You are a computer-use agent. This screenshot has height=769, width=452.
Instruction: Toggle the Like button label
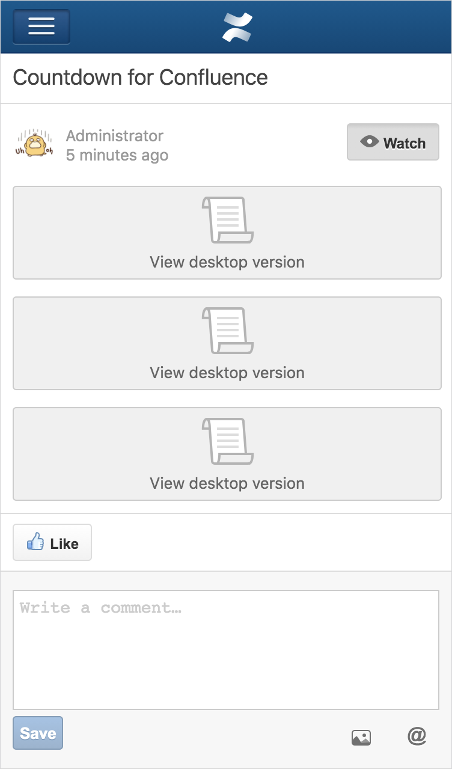(x=64, y=544)
